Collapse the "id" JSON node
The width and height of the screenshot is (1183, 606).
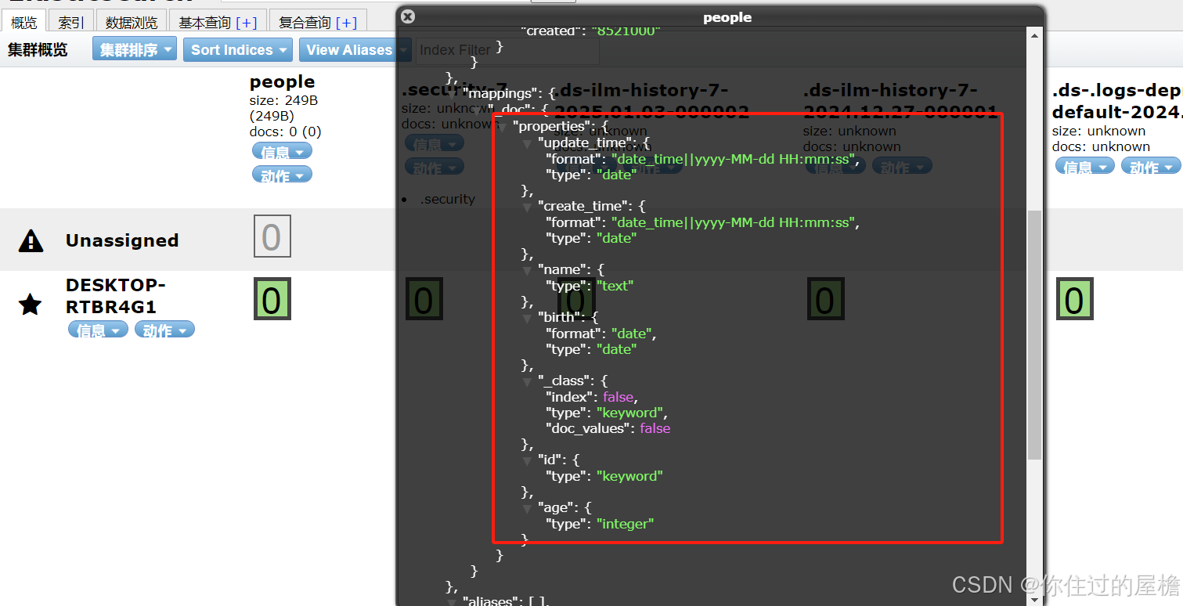(x=528, y=460)
